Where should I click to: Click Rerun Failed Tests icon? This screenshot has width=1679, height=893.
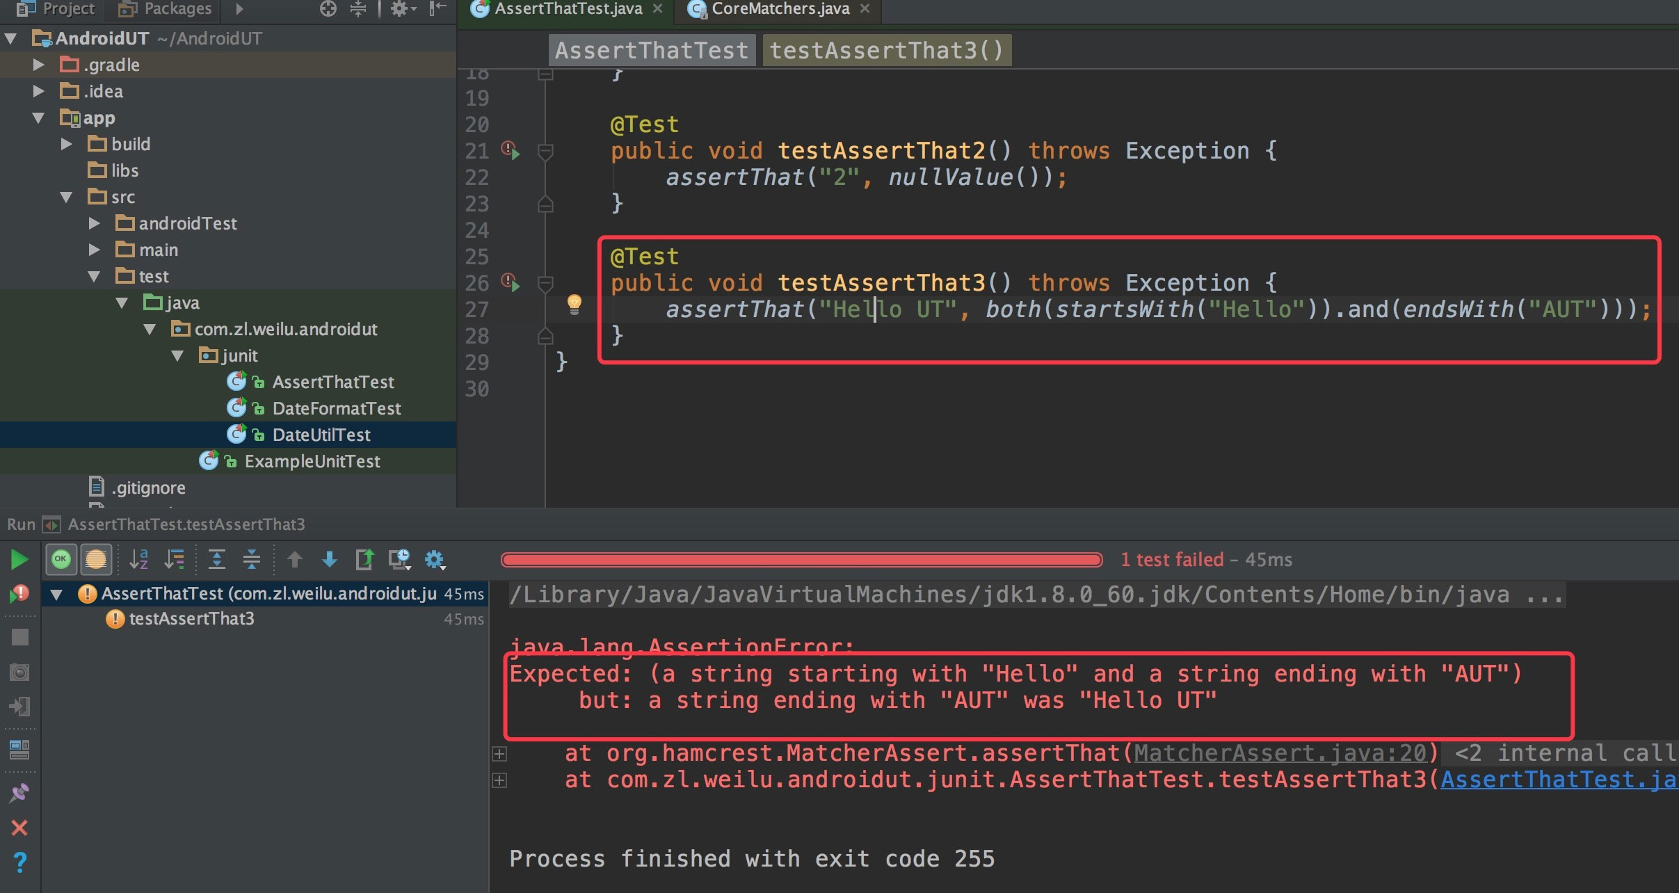(19, 594)
